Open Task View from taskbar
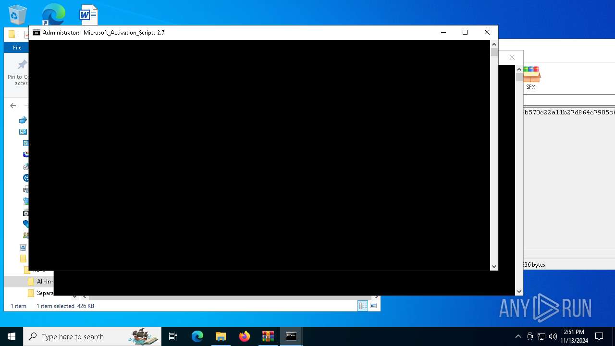The width and height of the screenshot is (615, 346). point(173,336)
